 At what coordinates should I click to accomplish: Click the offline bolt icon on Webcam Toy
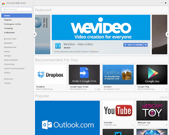click(x=167, y=125)
